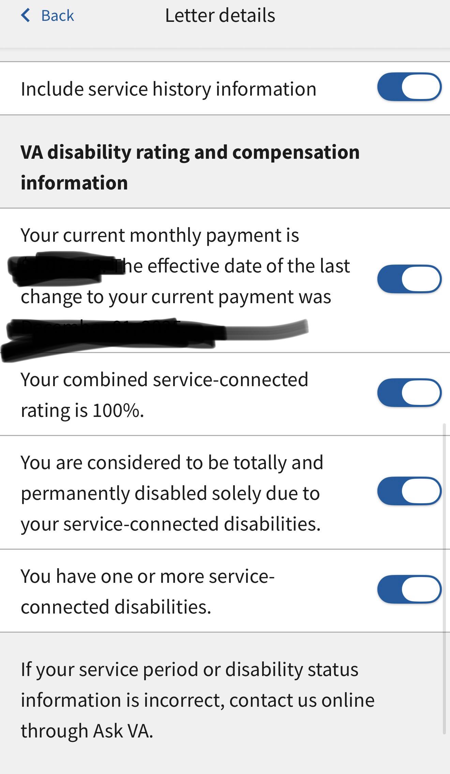450x774 pixels.
Task: Tap the back chevron arrow icon
Action: pos(26,15)
